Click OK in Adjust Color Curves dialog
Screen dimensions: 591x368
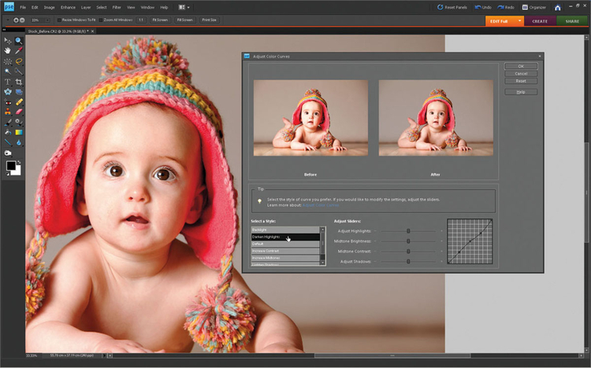[x=521, y=66]
